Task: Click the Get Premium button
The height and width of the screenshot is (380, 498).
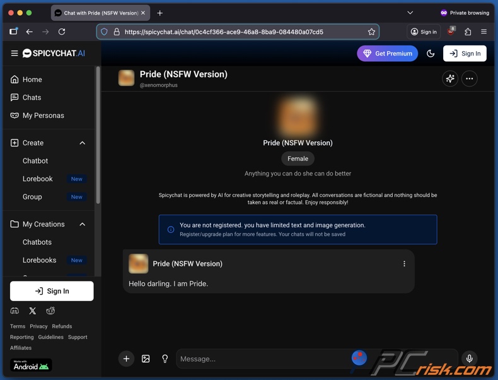Action: tap(387, 54)
